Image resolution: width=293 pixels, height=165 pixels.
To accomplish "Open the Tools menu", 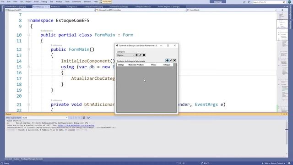I will click(x=67, y=2).
